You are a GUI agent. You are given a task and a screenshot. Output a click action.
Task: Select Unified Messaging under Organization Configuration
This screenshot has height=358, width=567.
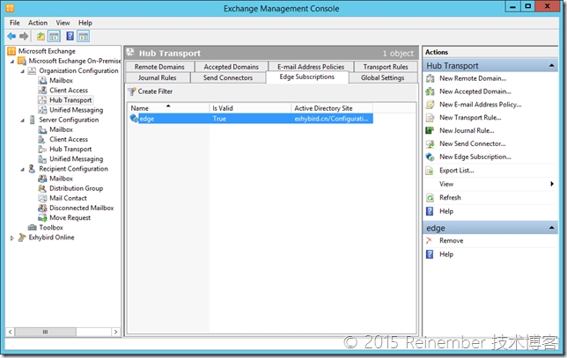pyautogui.click(x=77, y=110)
